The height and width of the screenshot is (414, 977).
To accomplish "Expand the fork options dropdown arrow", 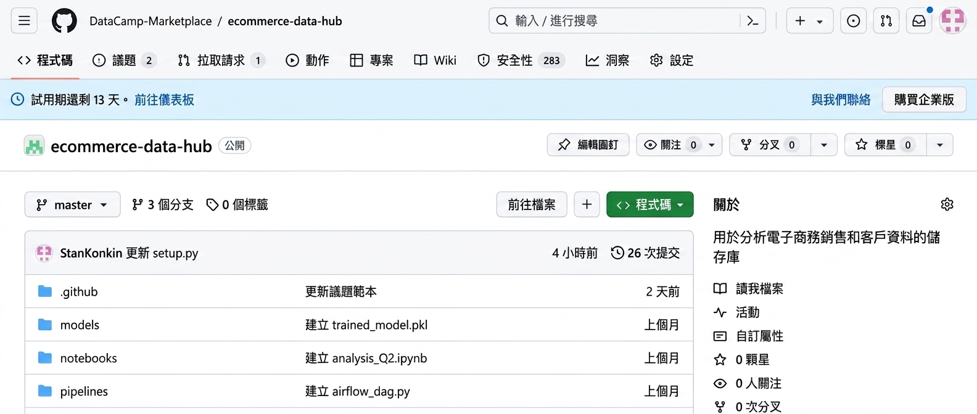I will tap(823, 145).
